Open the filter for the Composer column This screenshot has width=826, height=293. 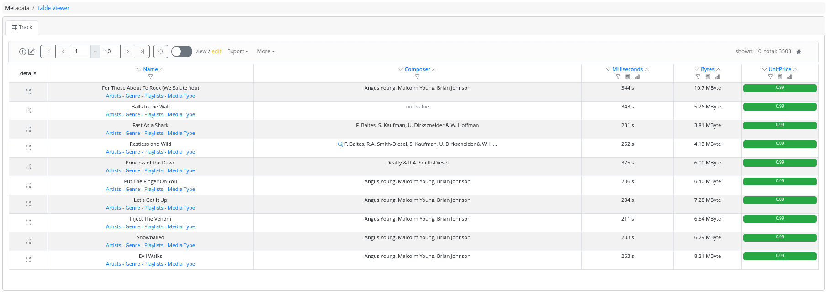pyautogui.click(x=417, y=77)
